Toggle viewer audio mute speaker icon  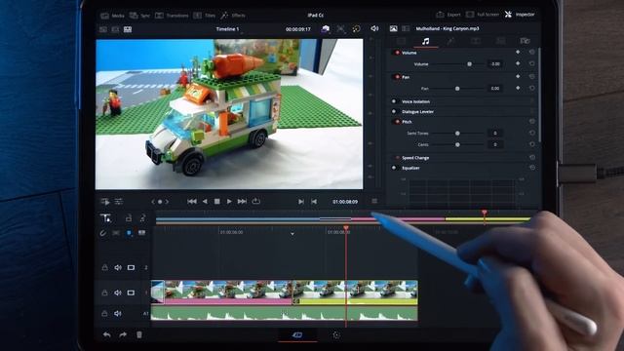(x=374, y=28)
